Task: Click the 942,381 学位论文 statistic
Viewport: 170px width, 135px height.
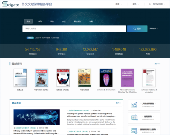Action: [x=62, y=51]
